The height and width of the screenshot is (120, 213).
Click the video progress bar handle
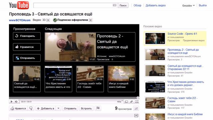click(x=138, y=98)
